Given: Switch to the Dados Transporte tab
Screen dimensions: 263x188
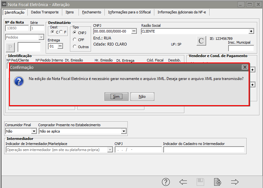Looking at the screenshot, I should click(x=45, y=12).
